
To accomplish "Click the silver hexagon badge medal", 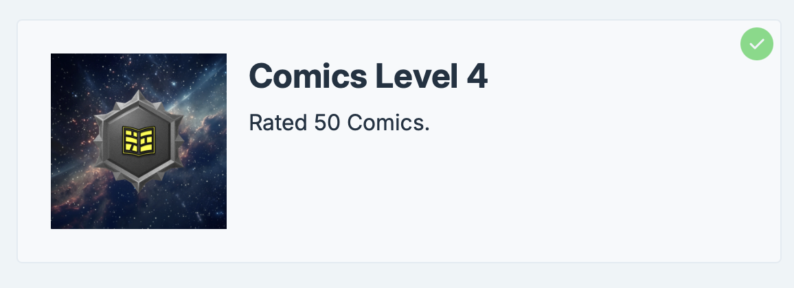I will pyautogui.click(x=139, y=141).
